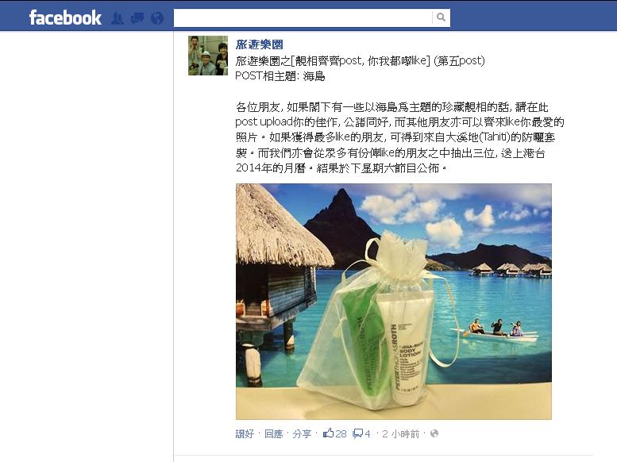
Task: View the 4 comments bubble icon
Action: 361,433
